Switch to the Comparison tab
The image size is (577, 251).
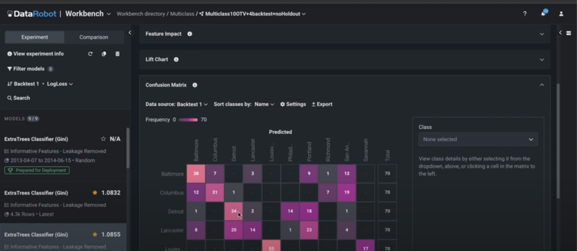(x=94, y=37)
